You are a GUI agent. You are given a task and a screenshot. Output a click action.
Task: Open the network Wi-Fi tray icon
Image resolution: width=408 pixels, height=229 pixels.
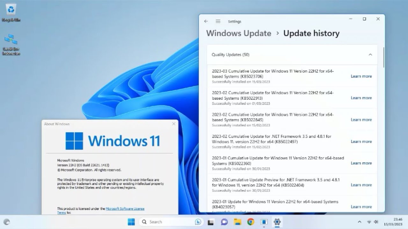[369, 222]
